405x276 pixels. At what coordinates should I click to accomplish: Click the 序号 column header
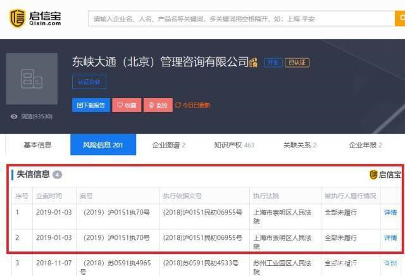coord(22,196)
